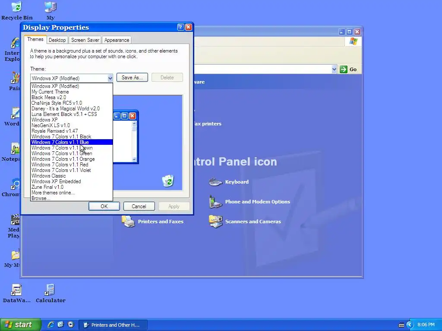Choose Windows 7 Colors v1.1 Red
The height and width of the screenshot is (331, 442).
click(x=72, y=165)
